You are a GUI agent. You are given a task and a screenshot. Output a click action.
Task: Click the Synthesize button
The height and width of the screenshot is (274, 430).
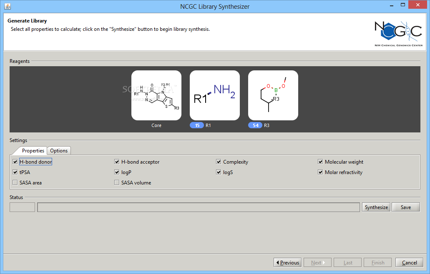pyautogui.click(x=376, y=207)
